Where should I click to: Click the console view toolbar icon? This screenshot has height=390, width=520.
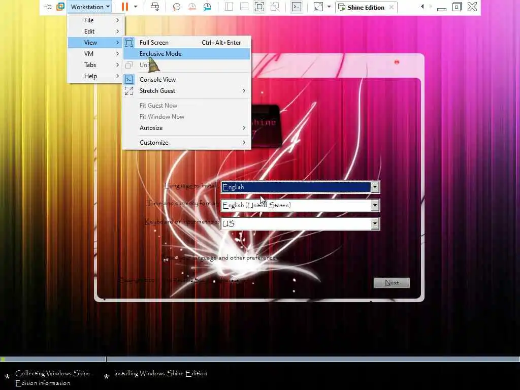tap(297, 7)
